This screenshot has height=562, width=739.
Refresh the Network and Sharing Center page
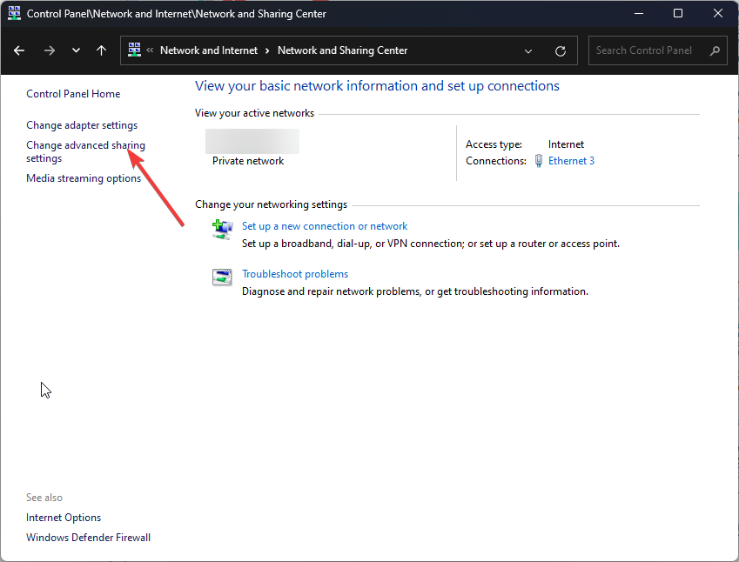[561, 50]
